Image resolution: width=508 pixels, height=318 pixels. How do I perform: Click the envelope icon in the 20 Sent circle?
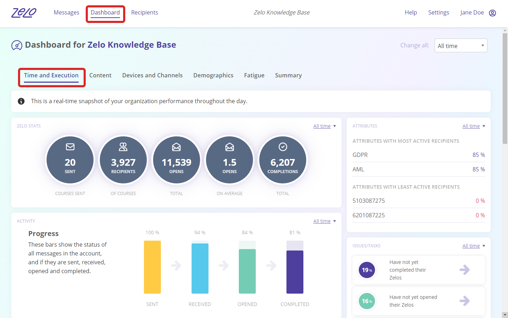[70, 147]
